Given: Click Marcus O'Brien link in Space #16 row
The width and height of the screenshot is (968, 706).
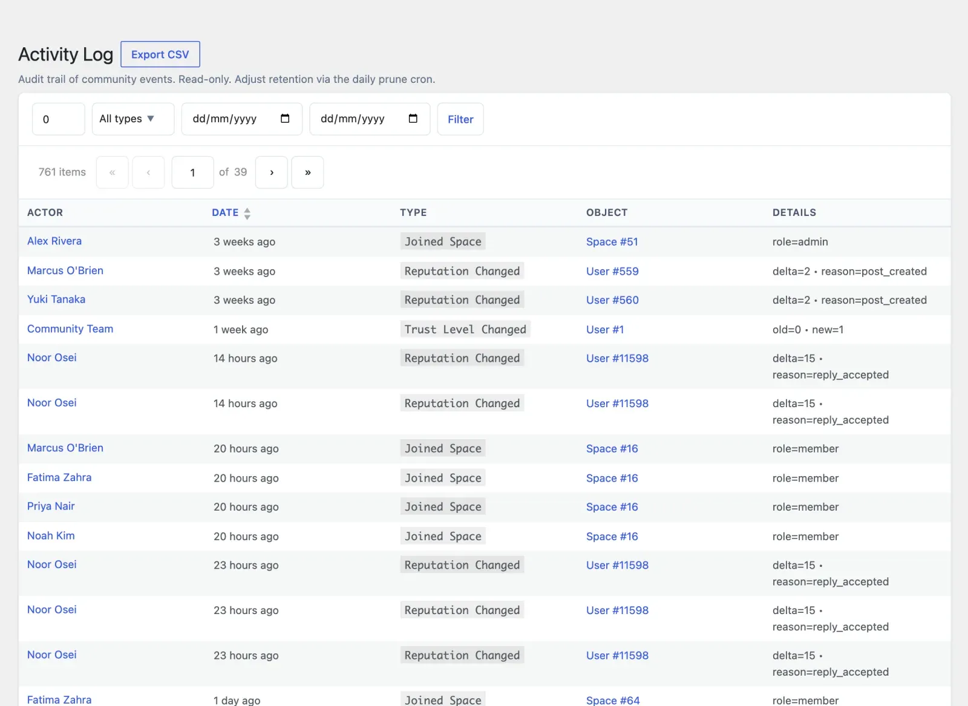Looking at the screenshot, I should tap(65, 448).
